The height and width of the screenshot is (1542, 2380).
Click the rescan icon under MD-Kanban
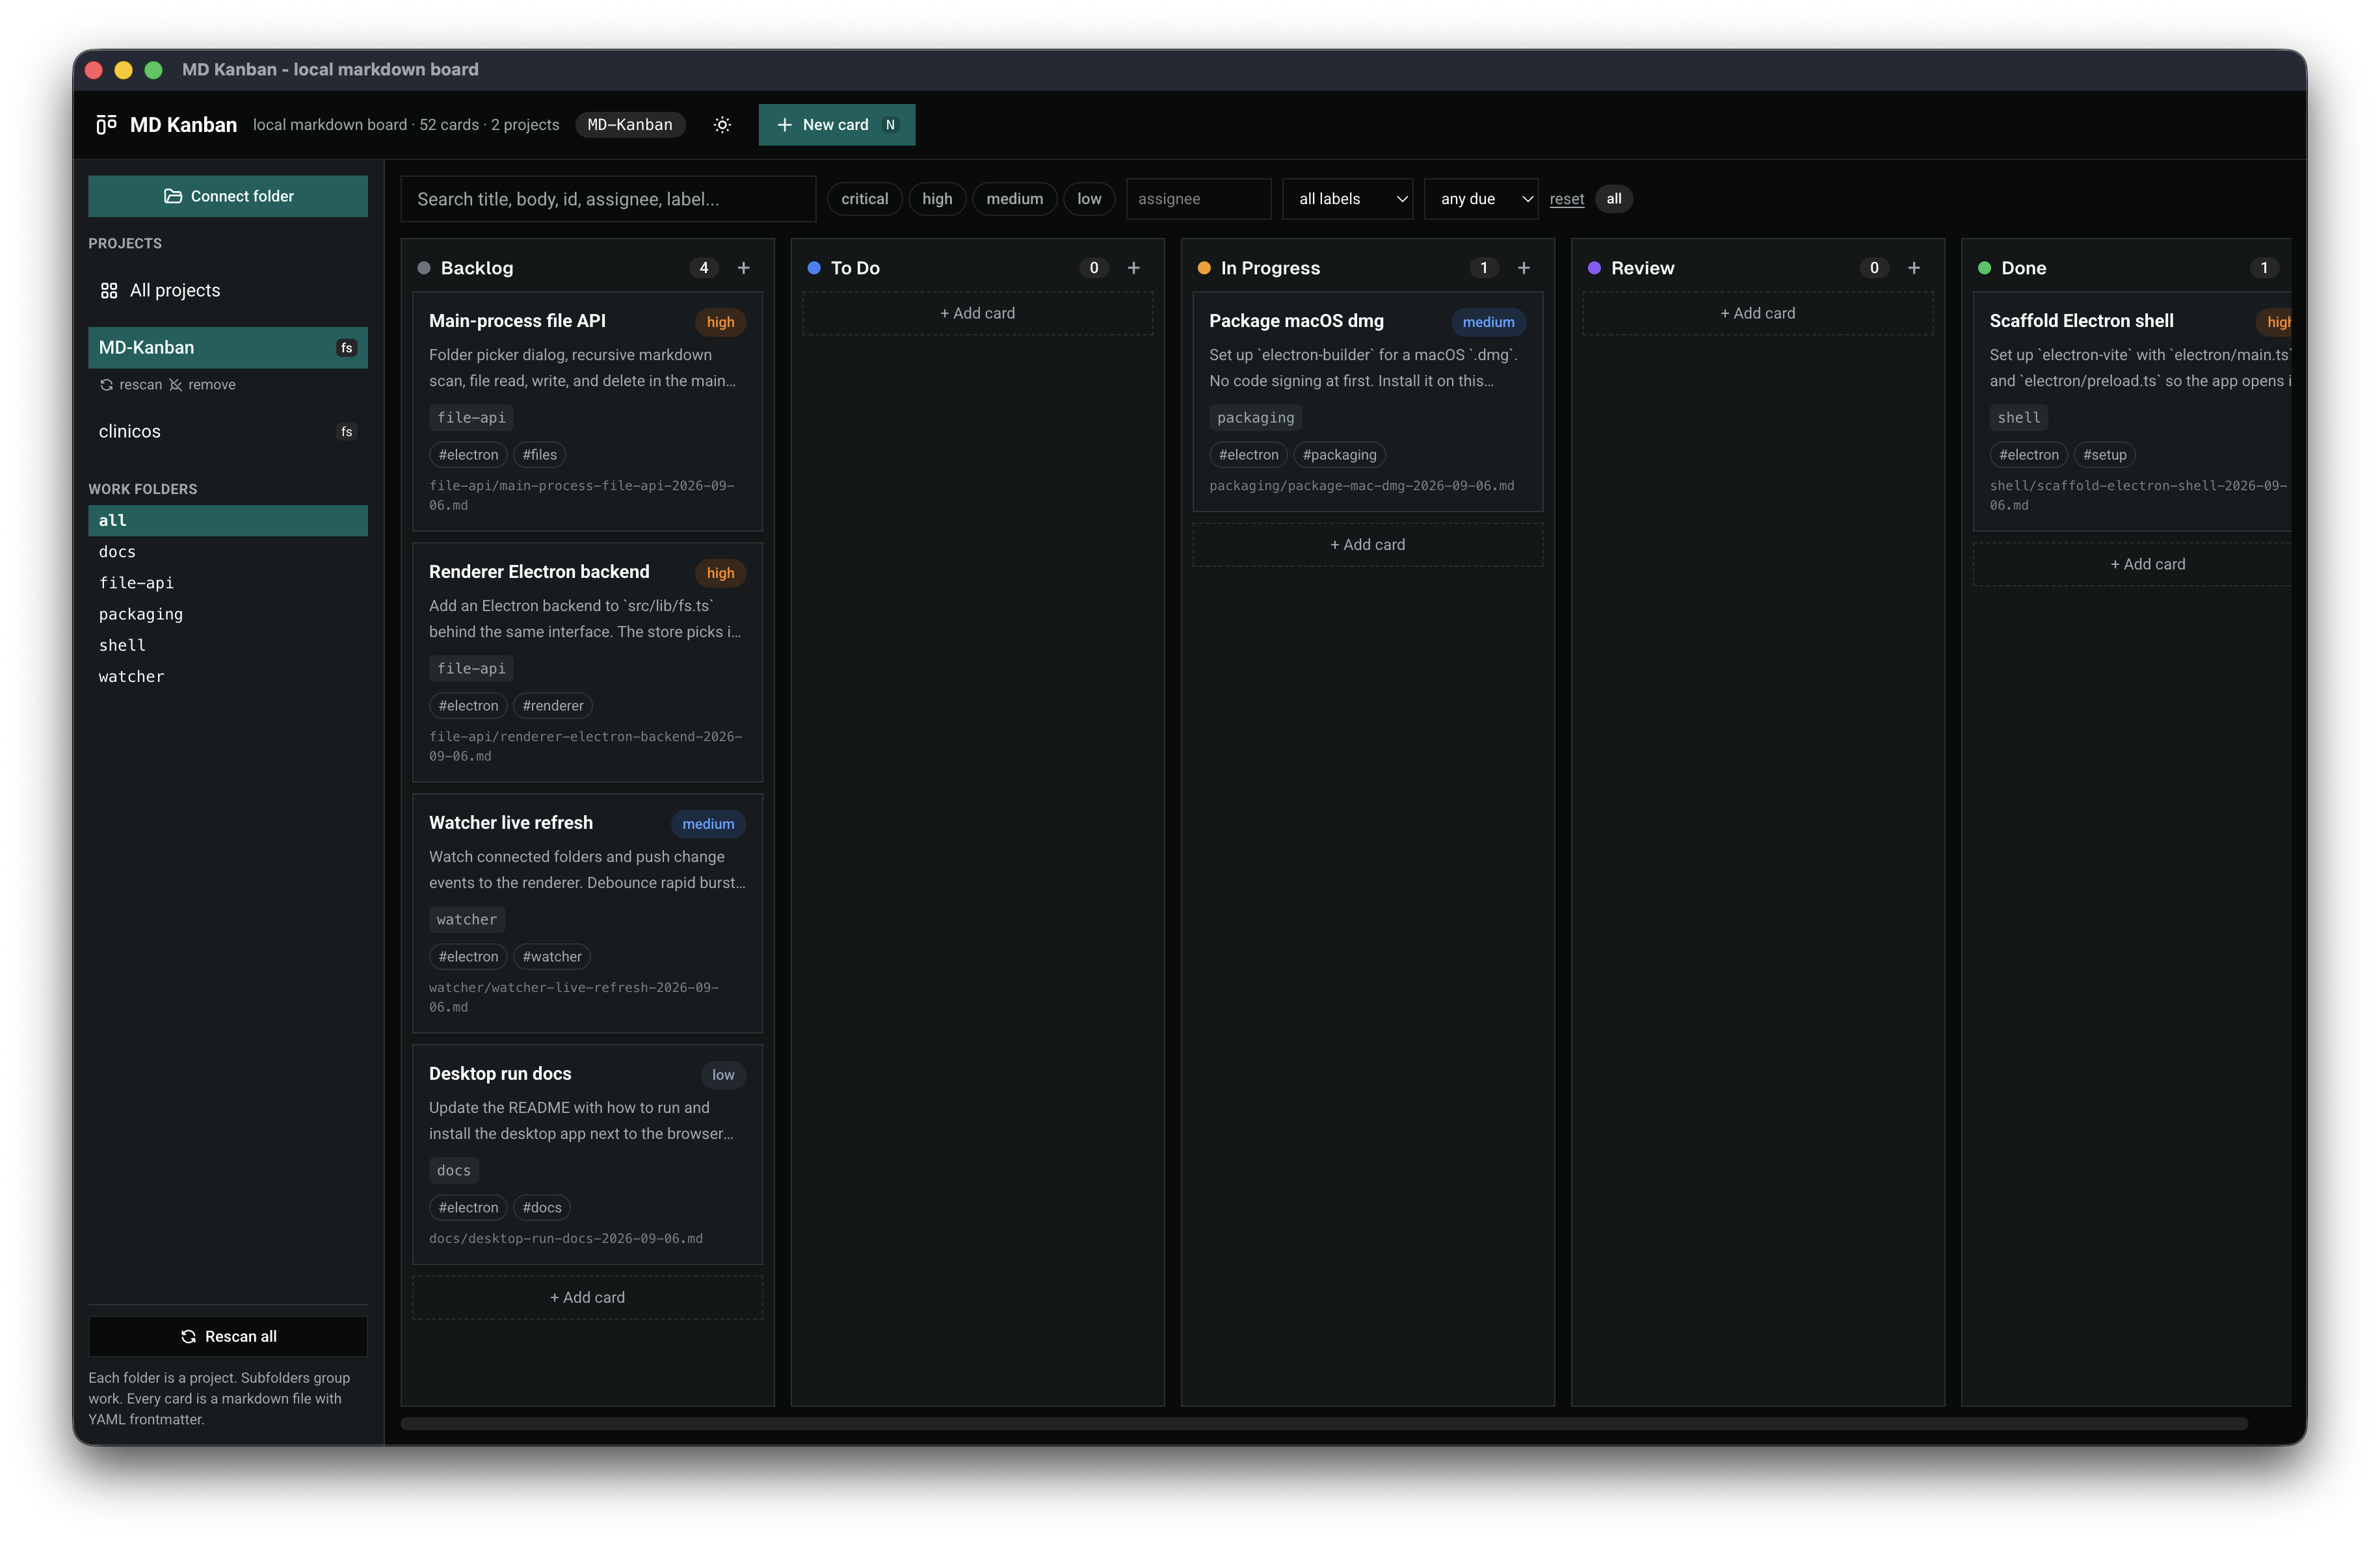(106, 385)
